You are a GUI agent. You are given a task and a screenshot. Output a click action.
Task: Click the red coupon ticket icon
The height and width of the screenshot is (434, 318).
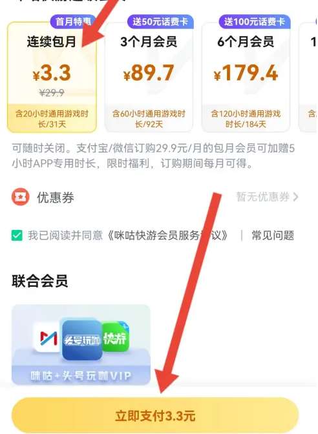pos(20,197)
